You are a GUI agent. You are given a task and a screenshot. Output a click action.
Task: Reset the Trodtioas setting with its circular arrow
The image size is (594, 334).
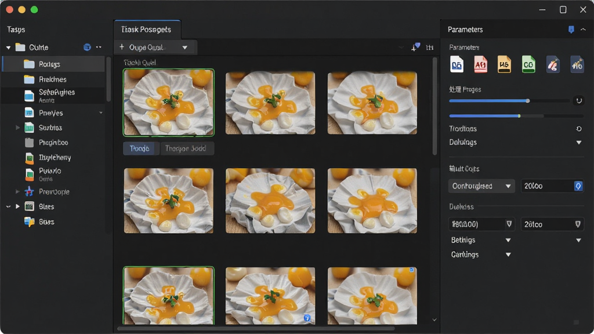point(579,129)
